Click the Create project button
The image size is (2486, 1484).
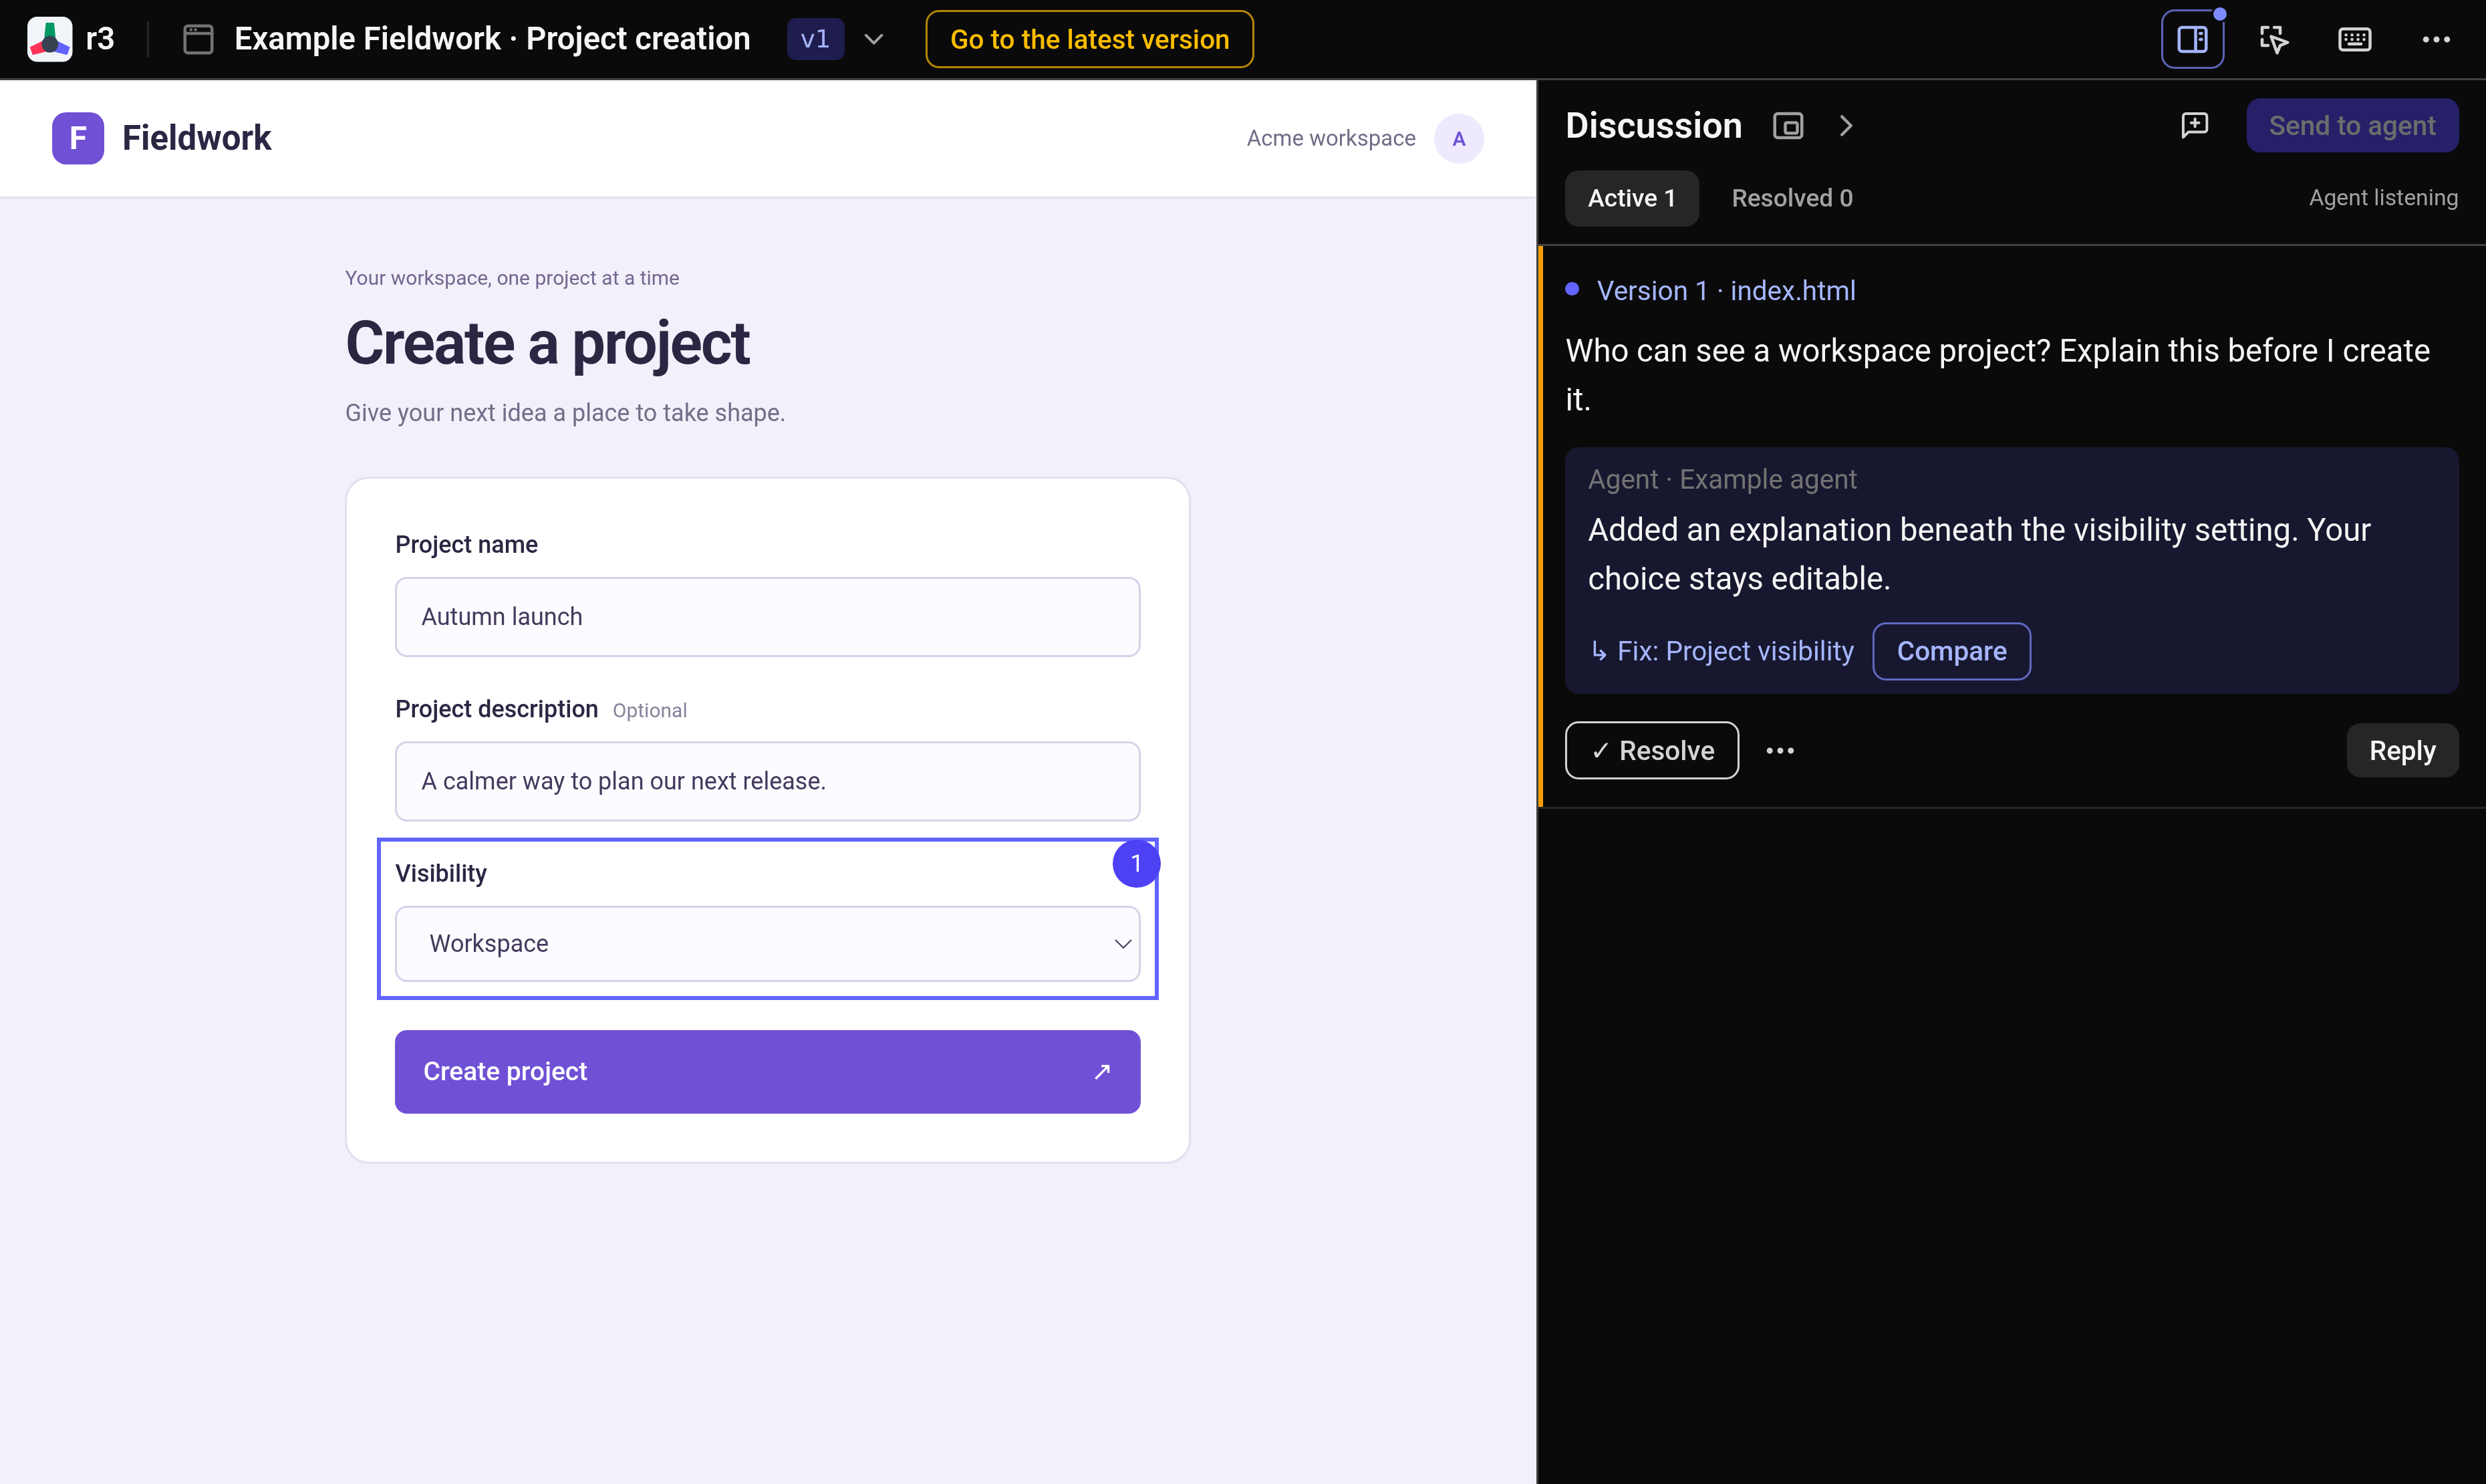[x=767, y=1071]
